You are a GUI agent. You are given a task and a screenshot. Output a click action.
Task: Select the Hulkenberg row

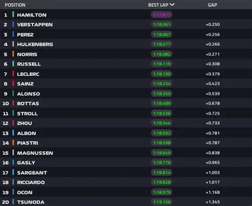126,44
